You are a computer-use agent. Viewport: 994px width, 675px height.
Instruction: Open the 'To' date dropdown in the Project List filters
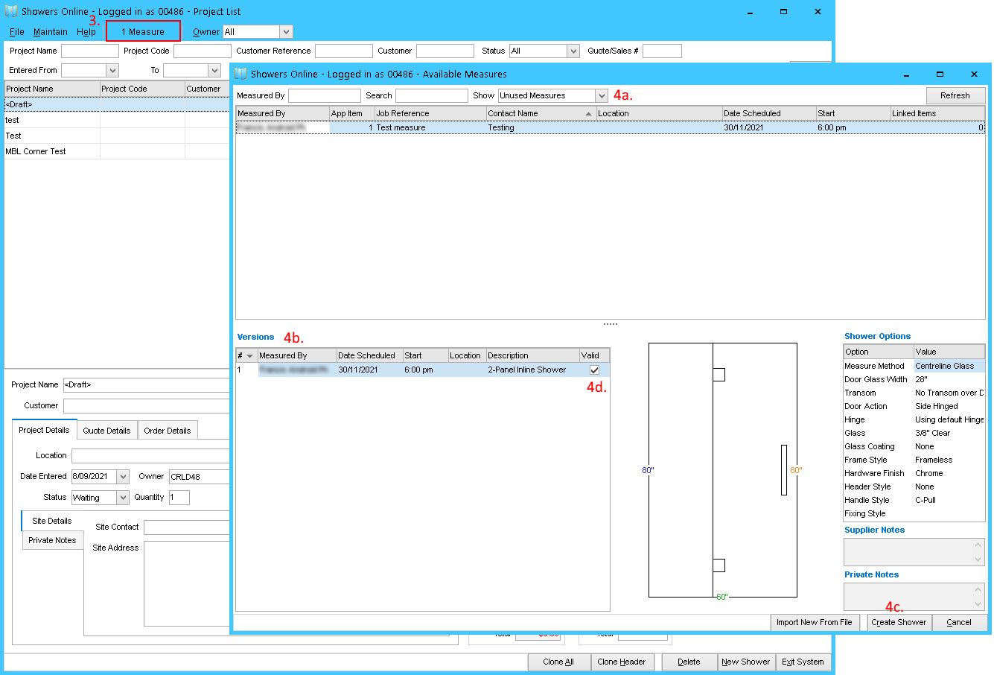pos(214,71)
